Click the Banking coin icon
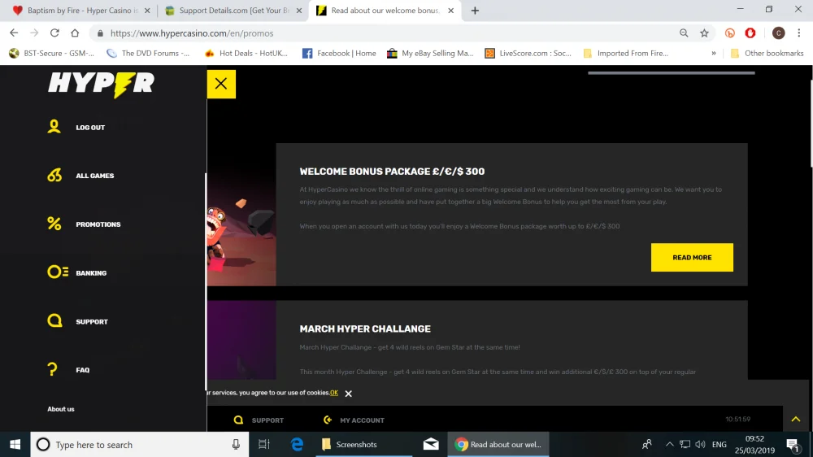Viewport: 813px width, 457px height. point(58,272)
